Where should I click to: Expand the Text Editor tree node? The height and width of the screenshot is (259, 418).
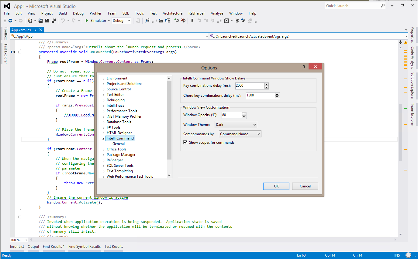click(x=103, y=95)
